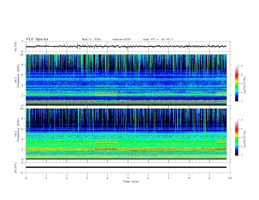
Task: Click the ch.2 "Frequency (kHz)" axis label
Action: coord(18,130)
